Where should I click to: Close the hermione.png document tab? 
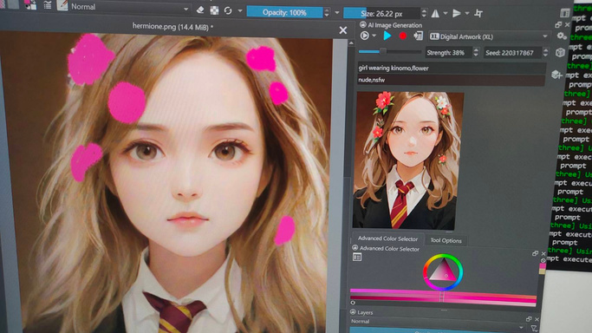pos(343,30)
